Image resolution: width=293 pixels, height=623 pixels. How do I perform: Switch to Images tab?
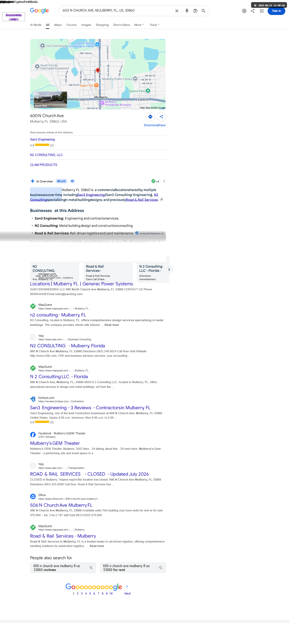[86, 25]
